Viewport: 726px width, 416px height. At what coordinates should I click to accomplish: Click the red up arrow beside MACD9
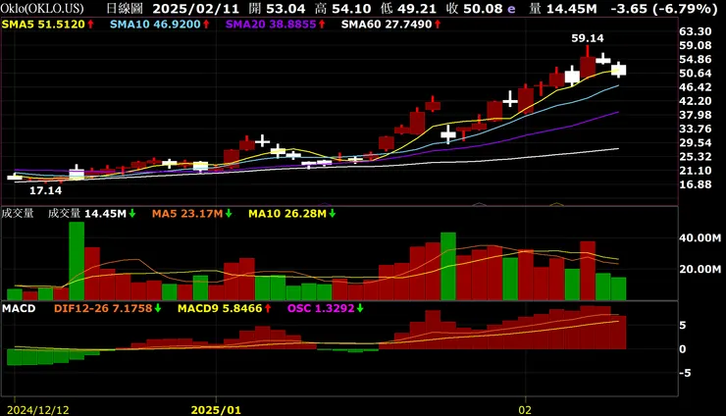pos(268,308)
